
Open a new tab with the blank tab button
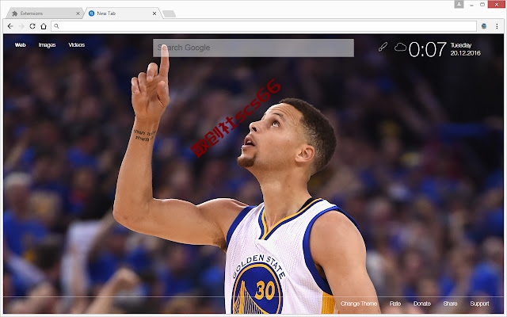(169, 13)
